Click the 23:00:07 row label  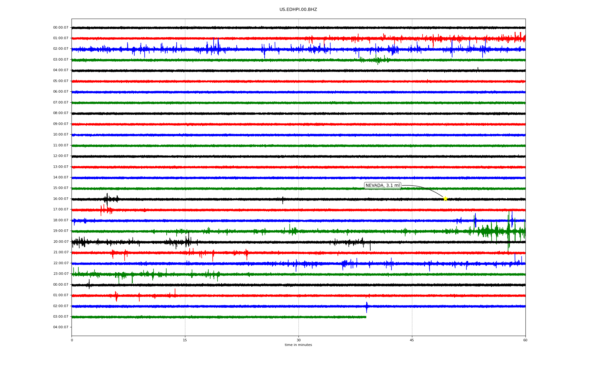click(61, 274)
